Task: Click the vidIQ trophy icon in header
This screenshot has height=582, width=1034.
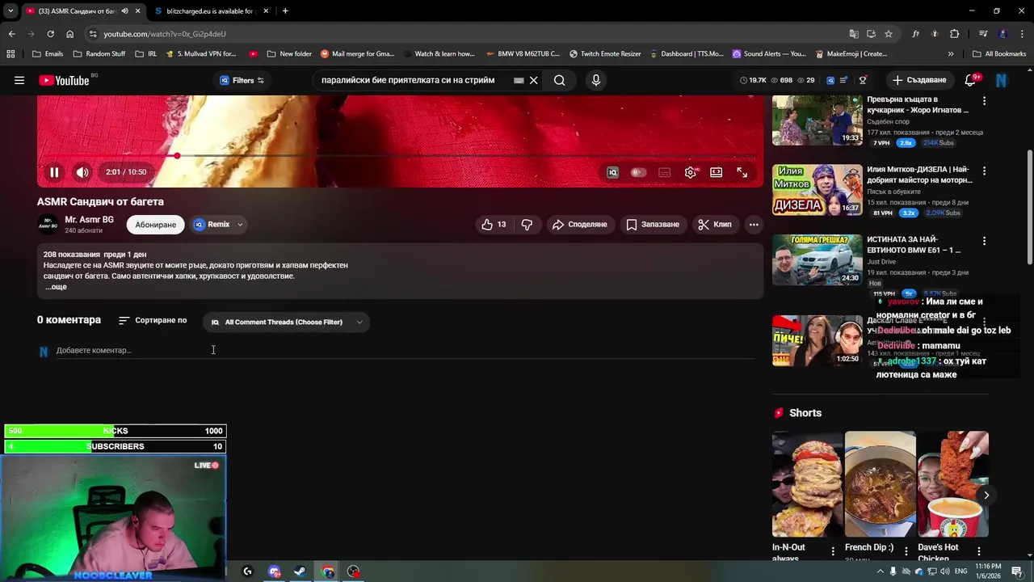Action: click(x=863, y=80)
